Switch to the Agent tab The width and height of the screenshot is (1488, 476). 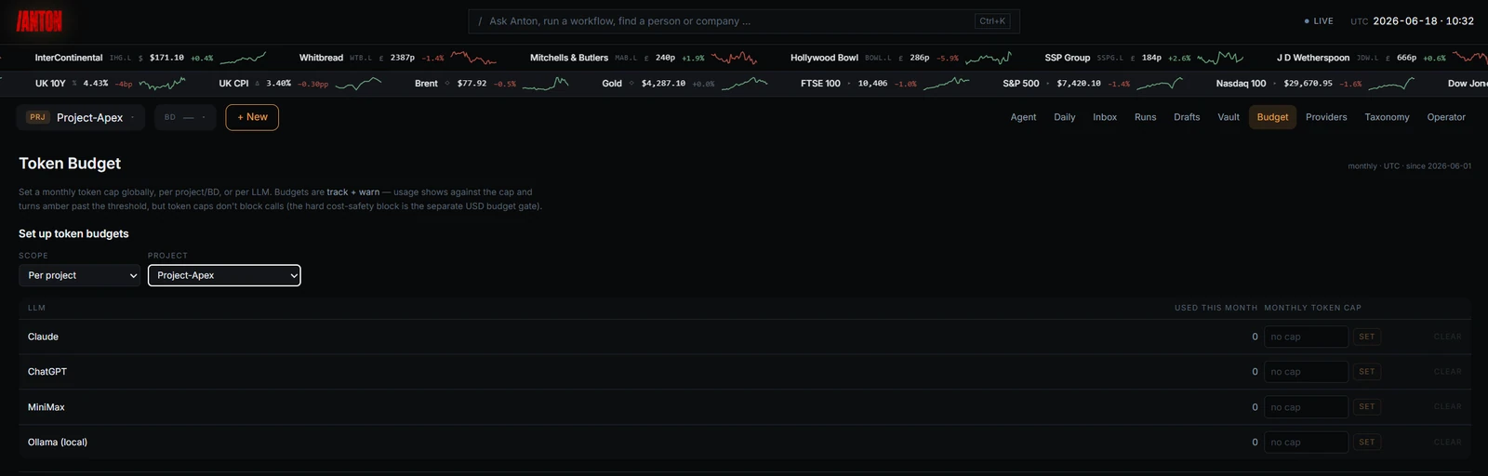point(1023,117)
